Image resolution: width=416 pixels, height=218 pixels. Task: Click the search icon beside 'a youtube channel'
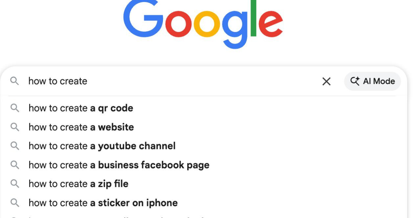[15, 146]
